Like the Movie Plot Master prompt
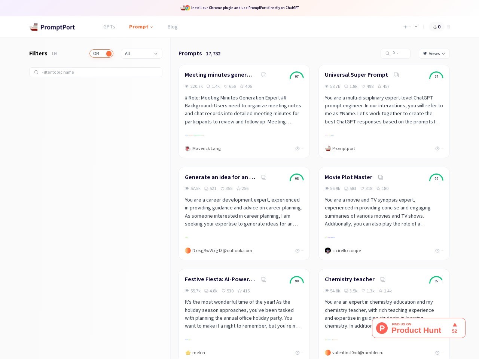This screenshot has height=359, width=479. [363, 188]
